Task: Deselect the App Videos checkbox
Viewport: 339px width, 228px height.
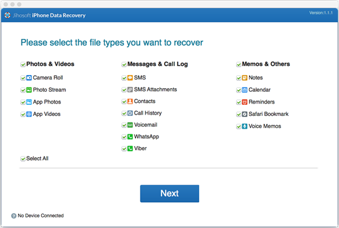Action: coord(23,115)
